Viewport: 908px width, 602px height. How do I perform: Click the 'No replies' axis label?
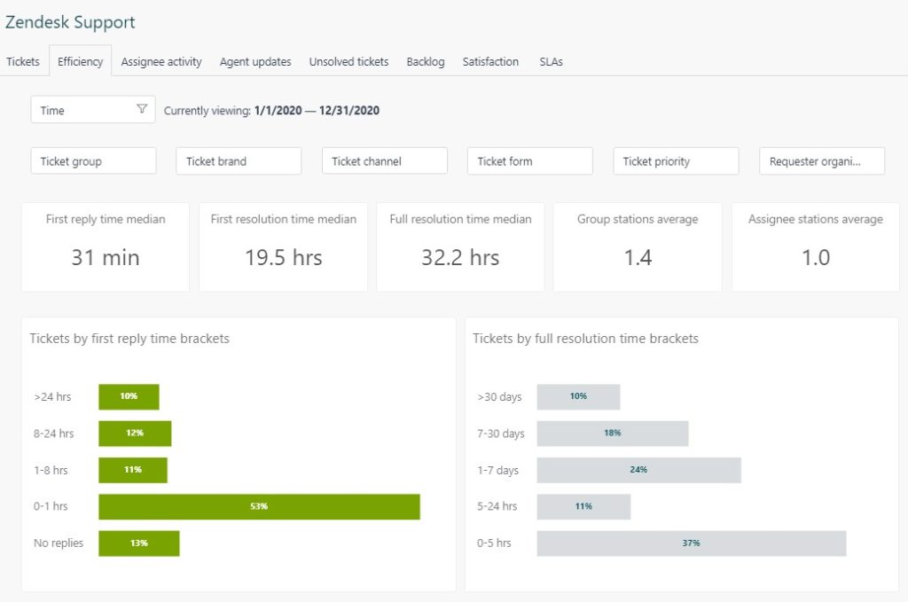click(59, 543)
